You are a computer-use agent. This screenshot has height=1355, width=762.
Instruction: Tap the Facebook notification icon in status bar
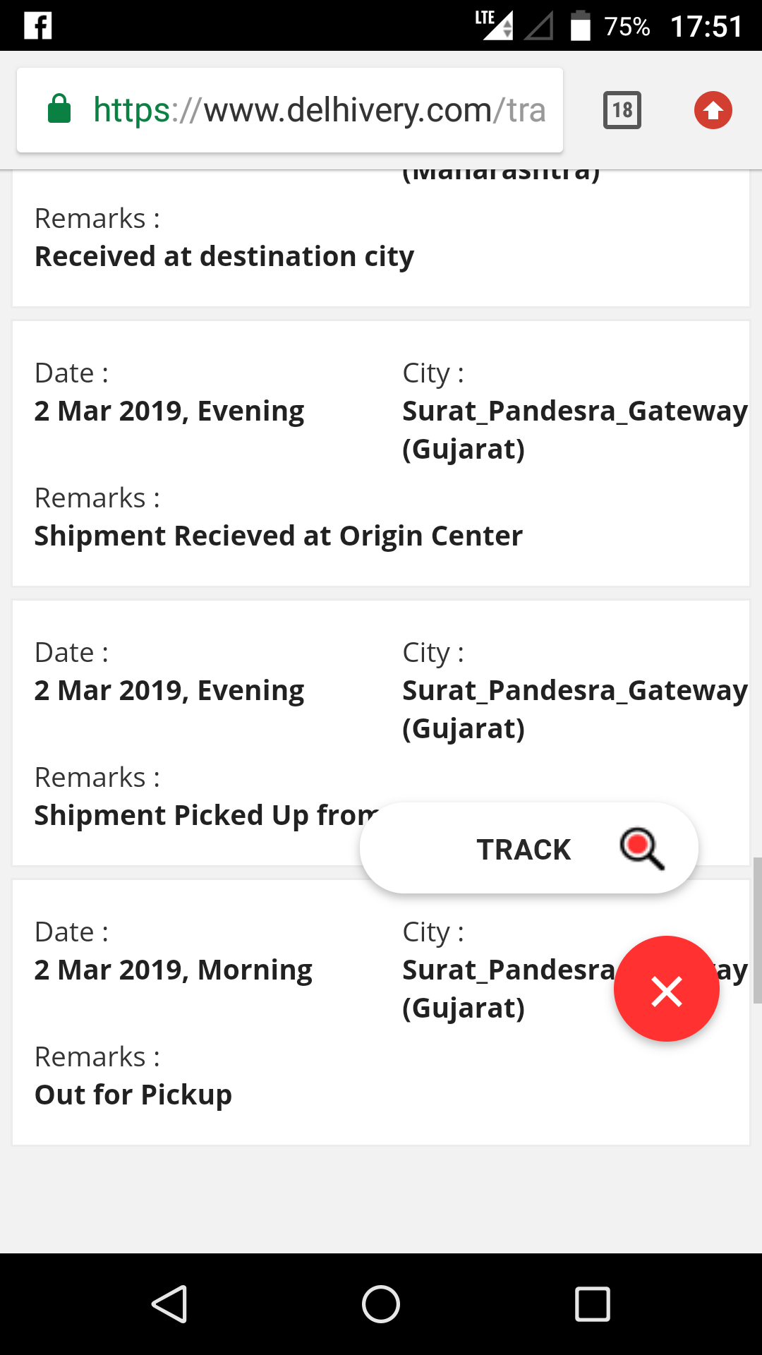point(38,26)
